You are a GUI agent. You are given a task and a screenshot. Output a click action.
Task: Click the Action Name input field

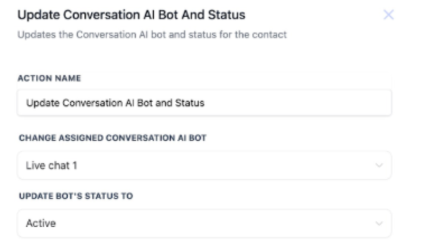(204, 103)
